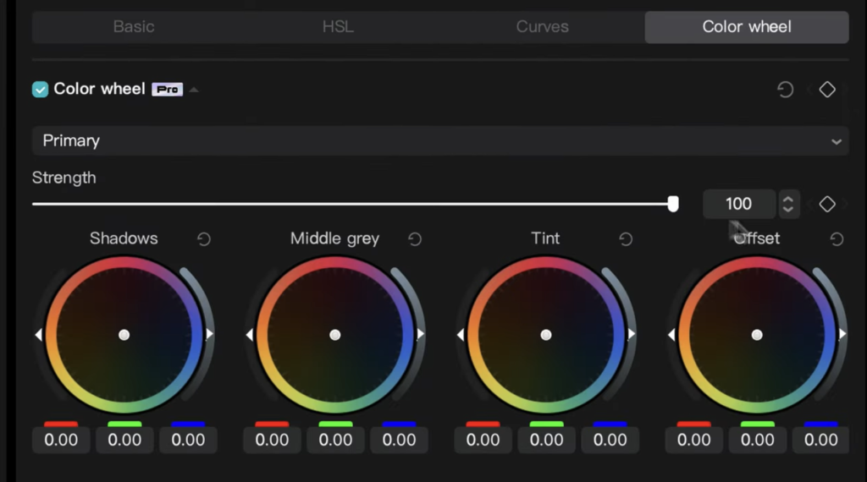Click the Offset wheel left arrow
The height and width of the screenshot is (482, 867).
pos(671,335)
